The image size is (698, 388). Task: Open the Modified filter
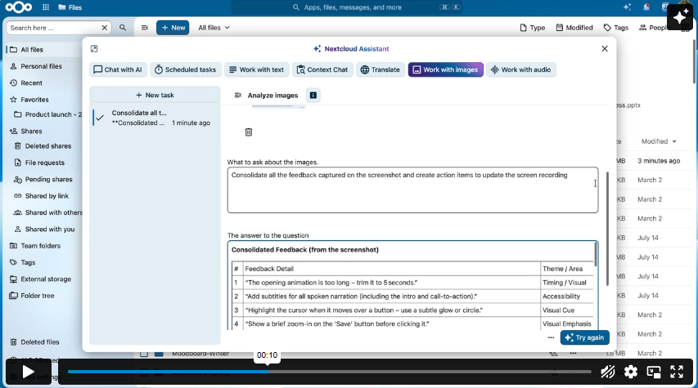pyautogui.click(x=574, y=28)
